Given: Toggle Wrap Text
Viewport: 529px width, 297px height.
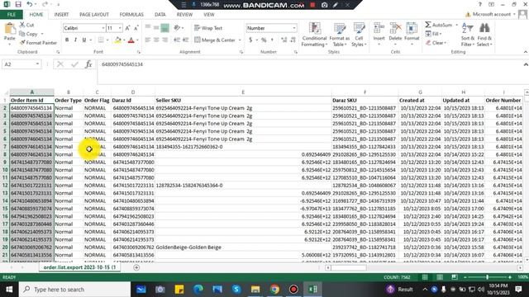Looking at the screenshot, I should click(x=208, y=28).
